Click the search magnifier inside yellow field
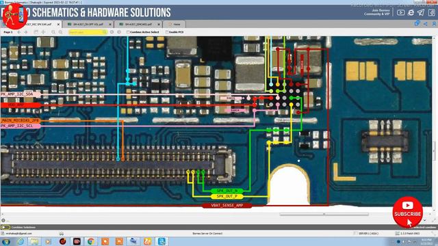The width and height of the screenshot is (438, 246). pyautogui.click(x=105, y=32)
